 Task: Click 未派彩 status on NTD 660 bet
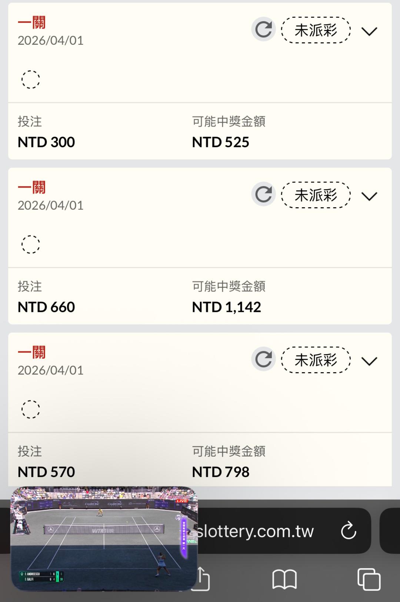tap(316, 195)
